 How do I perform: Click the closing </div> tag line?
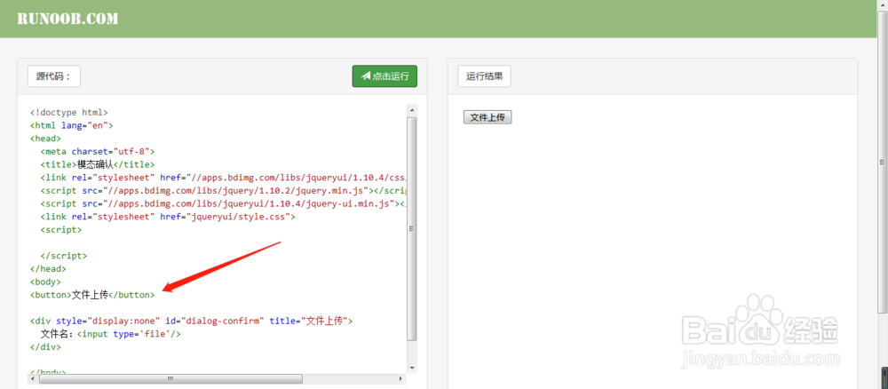pyautogui.click(x=45, y=346)
